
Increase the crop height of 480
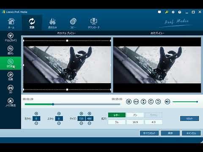point(89,114)
